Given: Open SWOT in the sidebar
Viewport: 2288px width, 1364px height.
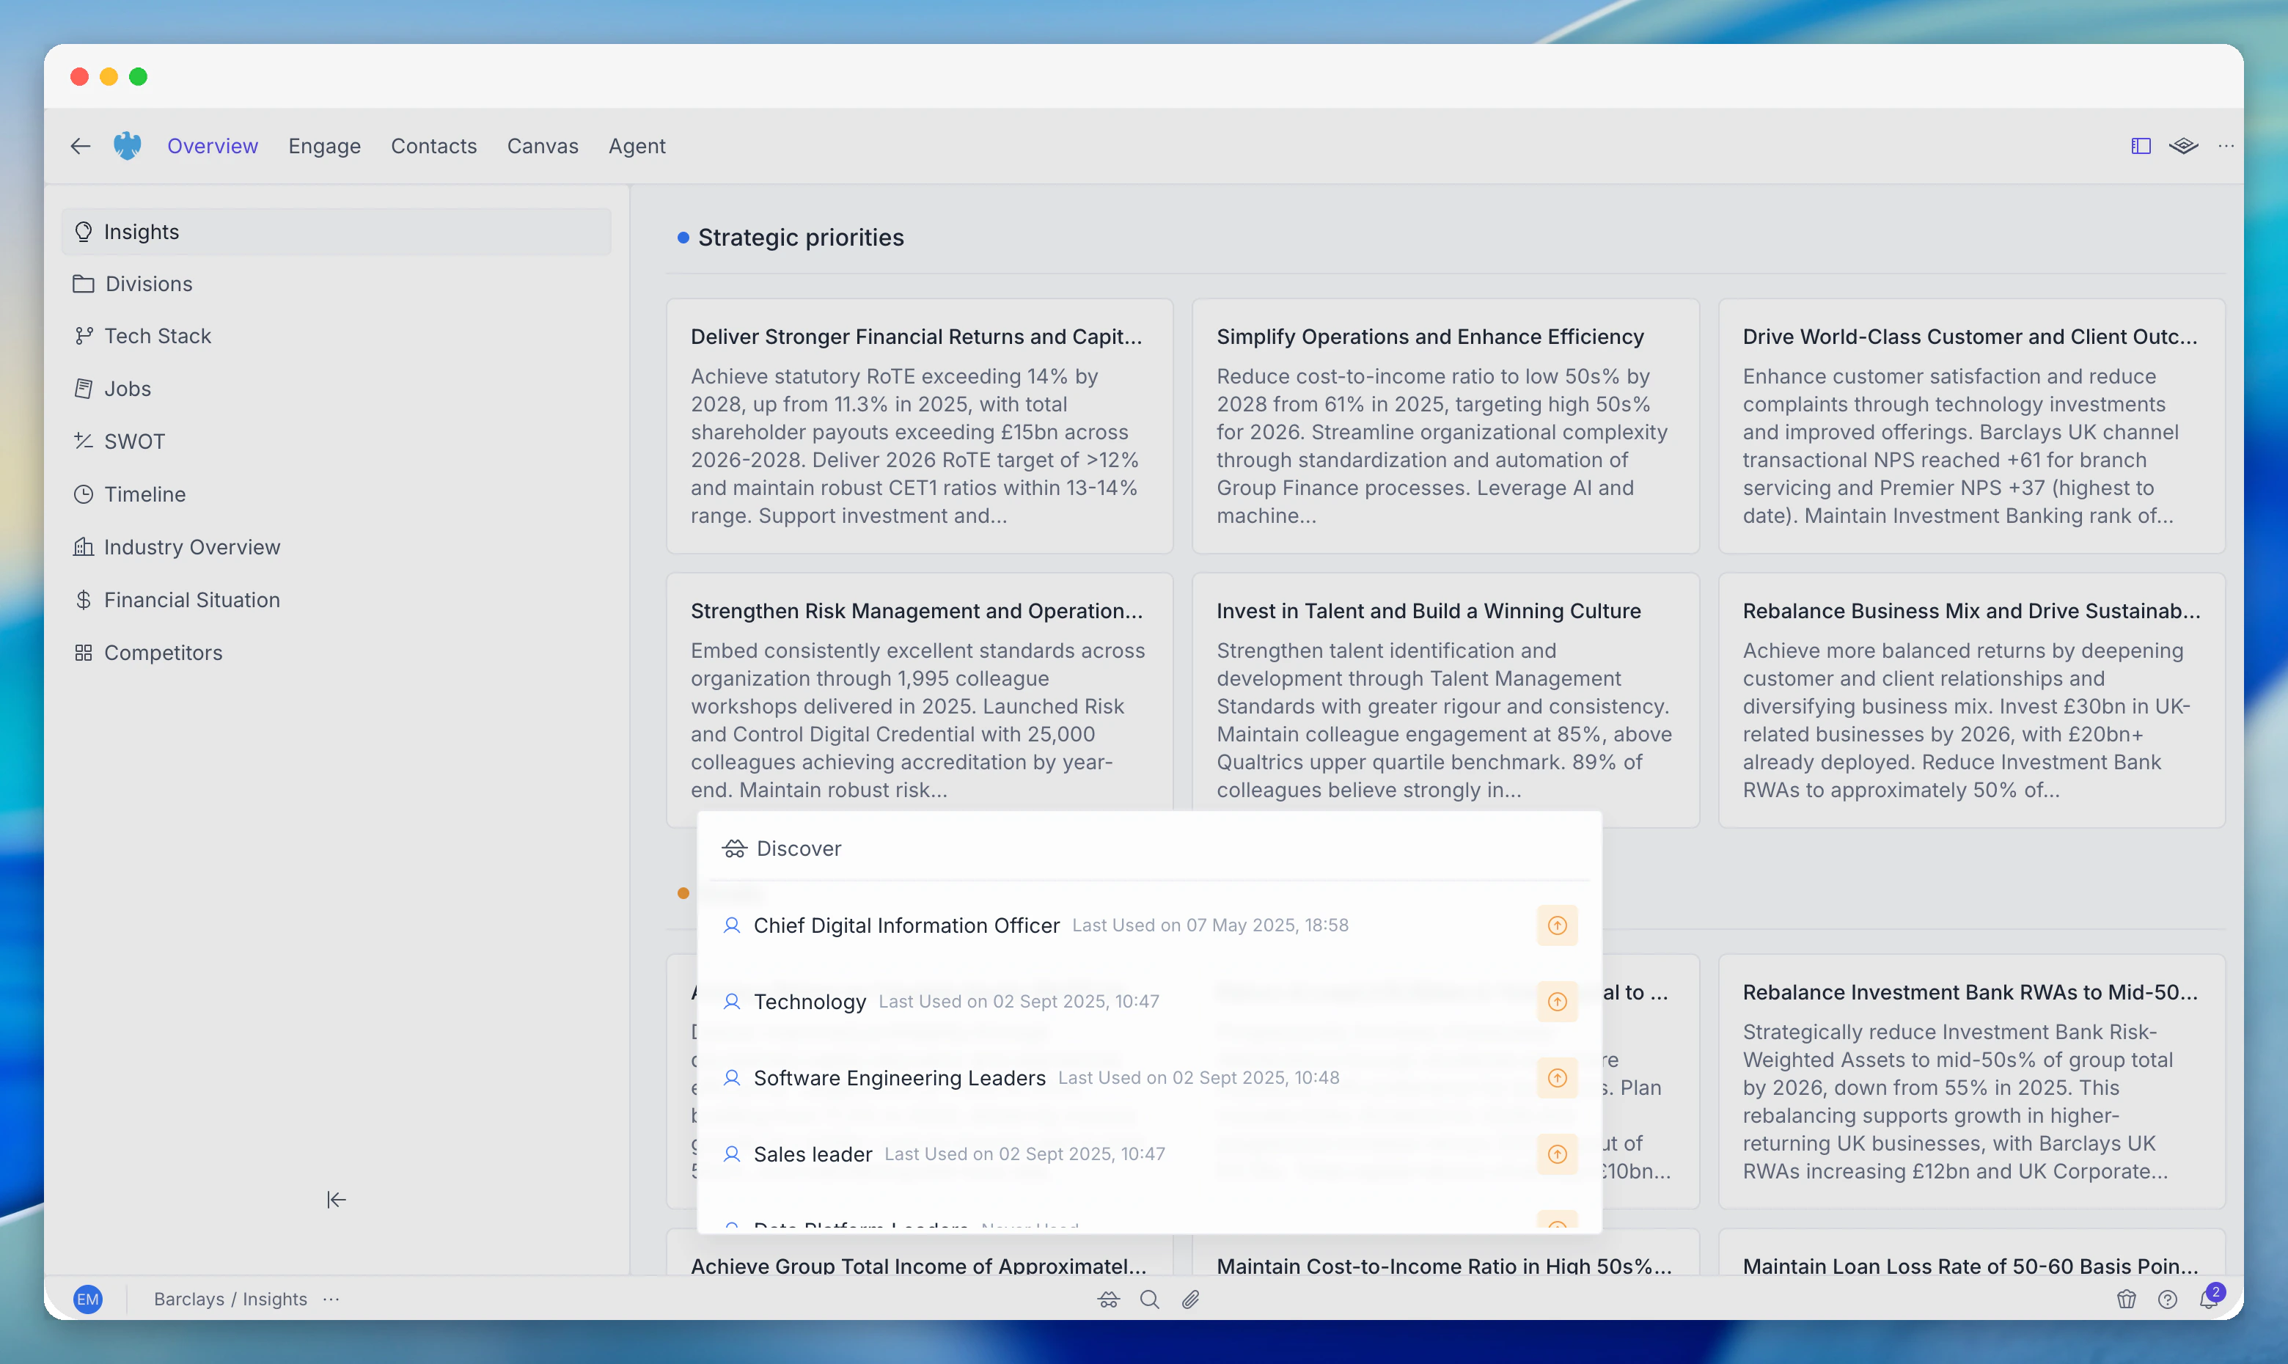Looking at the screenshot, I should [337, 441].
